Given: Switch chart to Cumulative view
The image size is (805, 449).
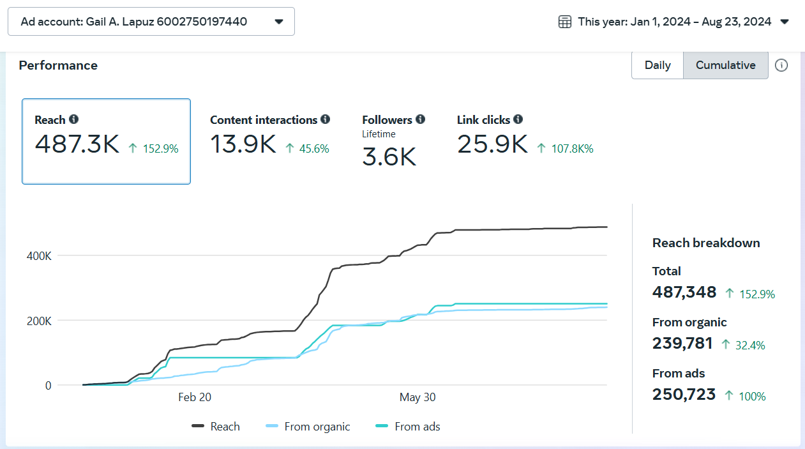Looking at the screenshot, I should pyautogui.click(x=726, y=65).
